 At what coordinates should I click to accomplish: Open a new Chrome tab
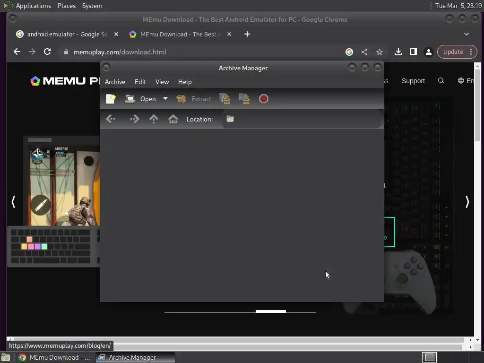click(x=247, y=34)
